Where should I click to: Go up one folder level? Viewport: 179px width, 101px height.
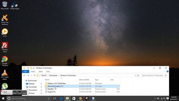[34, 75]
